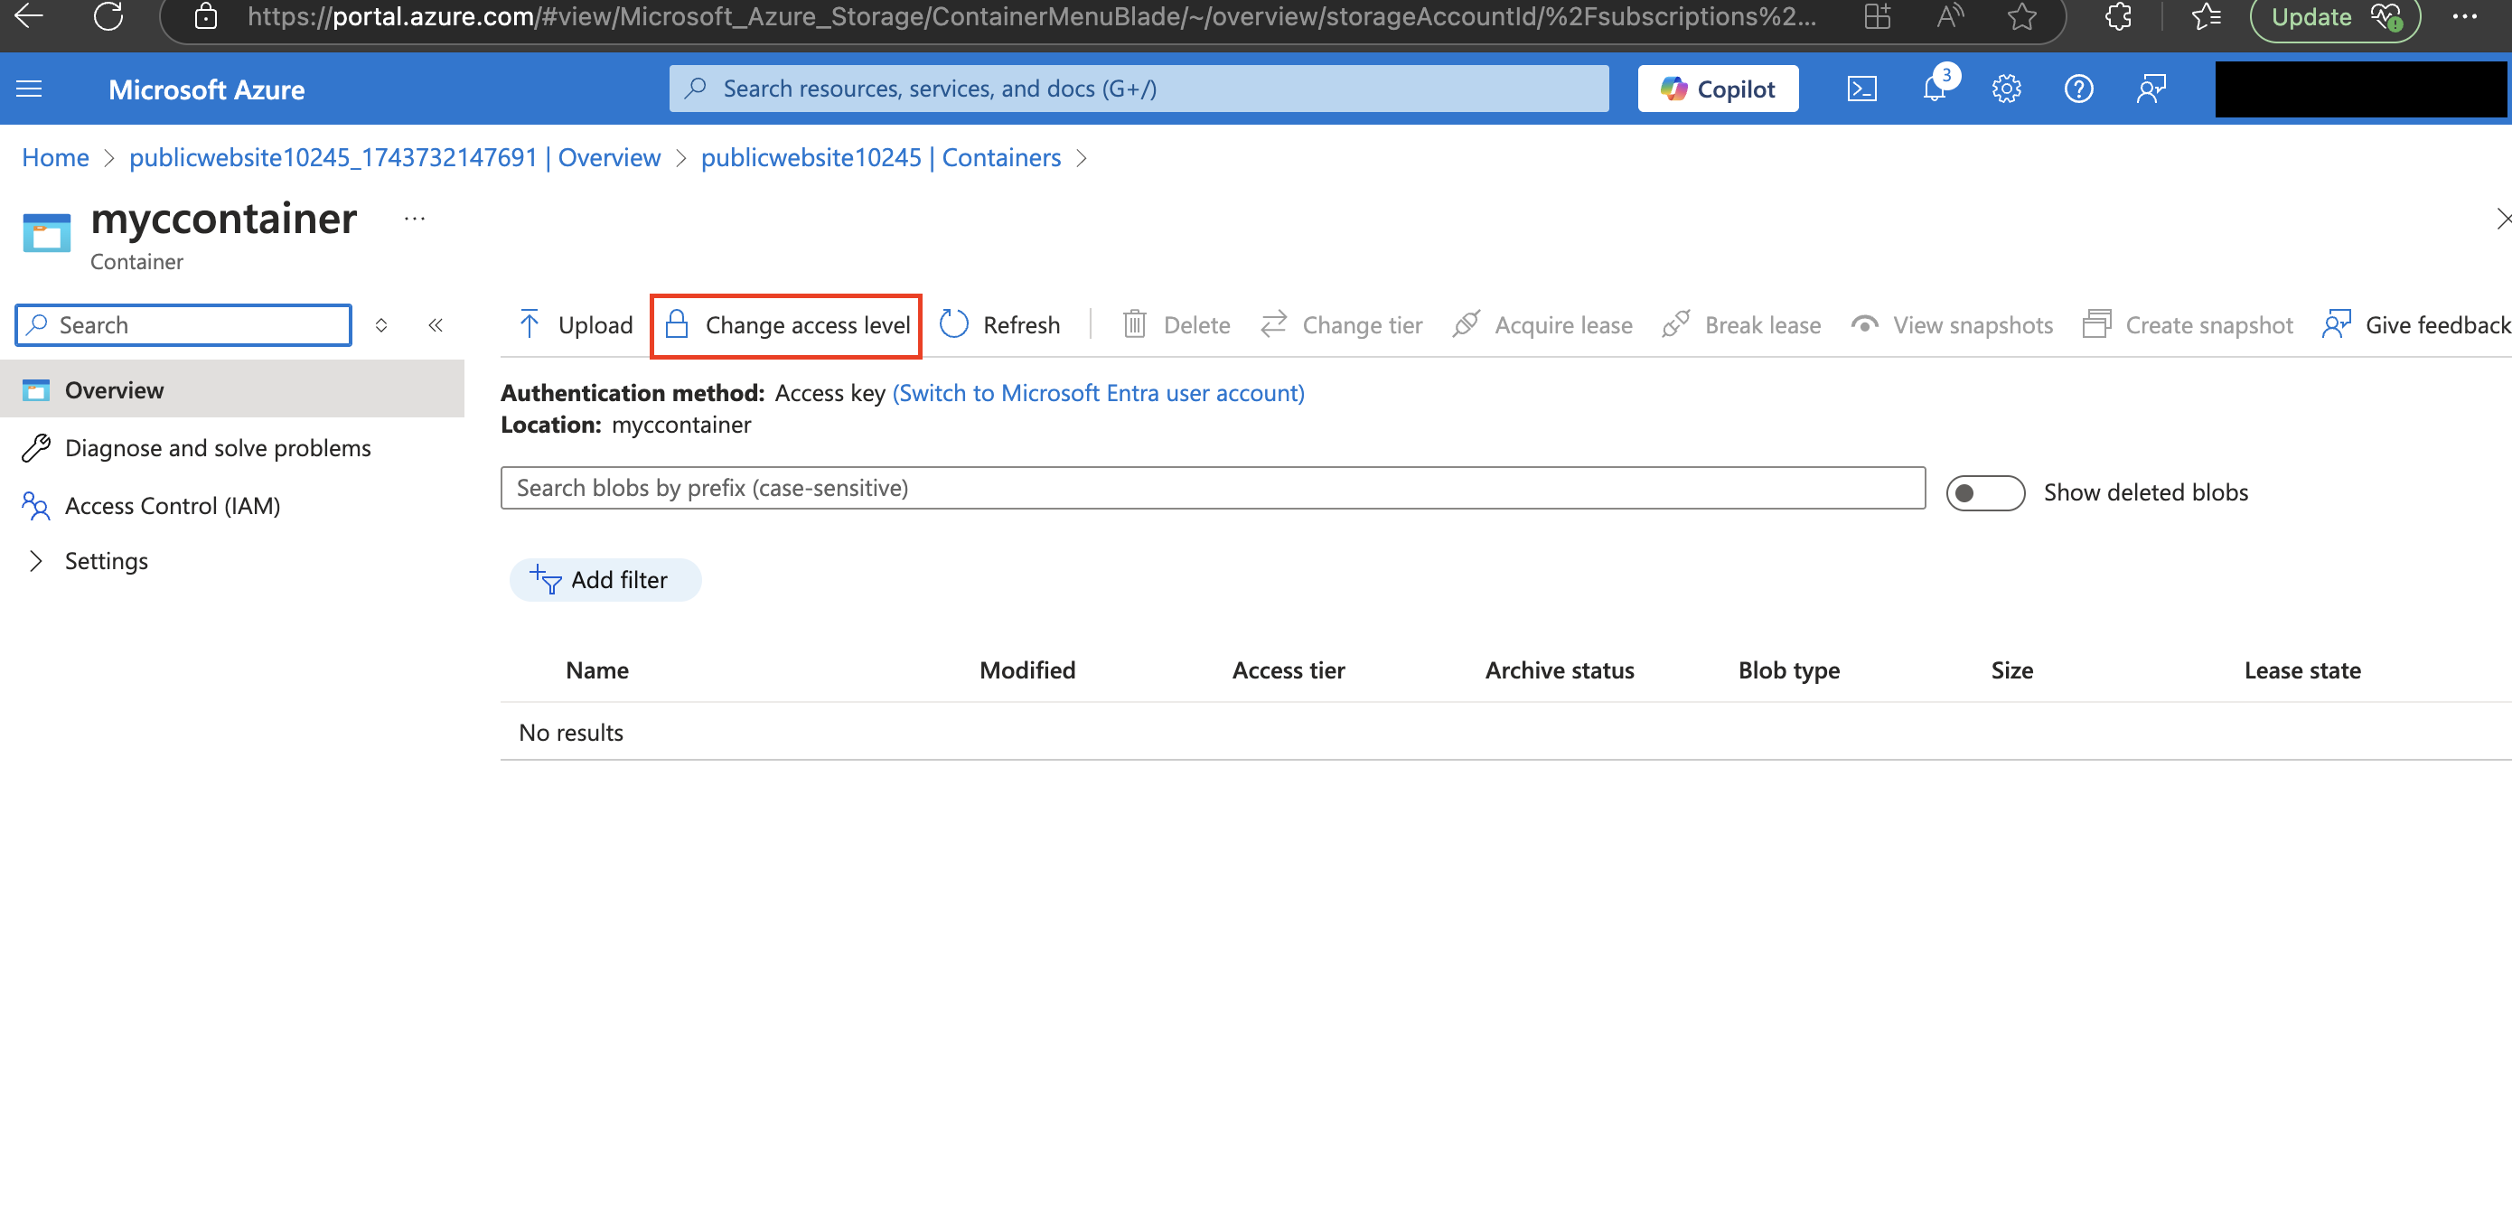Click Change tier
Screen dimensions: 2512x1207
coord(1341,324)
